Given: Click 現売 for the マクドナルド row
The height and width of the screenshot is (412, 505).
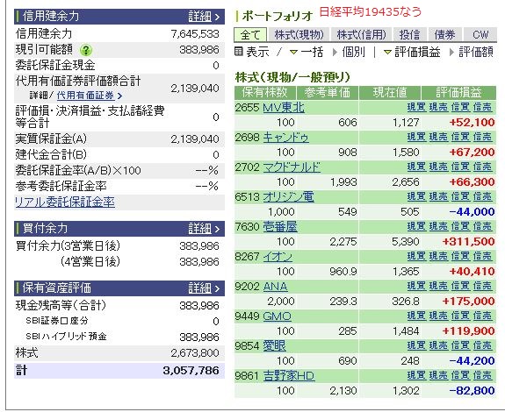Looking at the screenshot, I should point(438,167).
